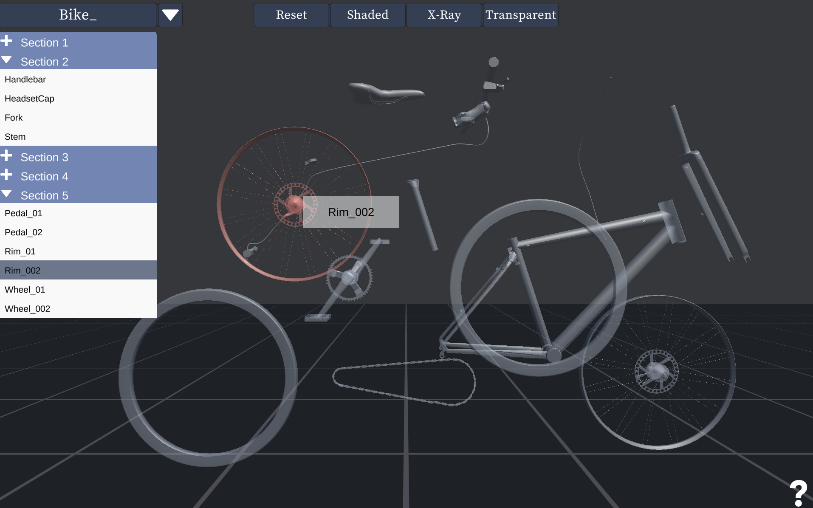Collapse Section 5 using triangle icon
This screenshot has width=813, height=508.
click(6, 194)
